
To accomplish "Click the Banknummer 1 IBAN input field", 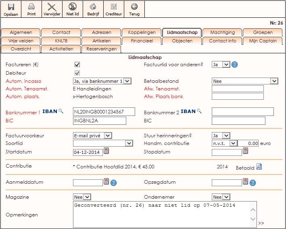I will click(104, 112).
